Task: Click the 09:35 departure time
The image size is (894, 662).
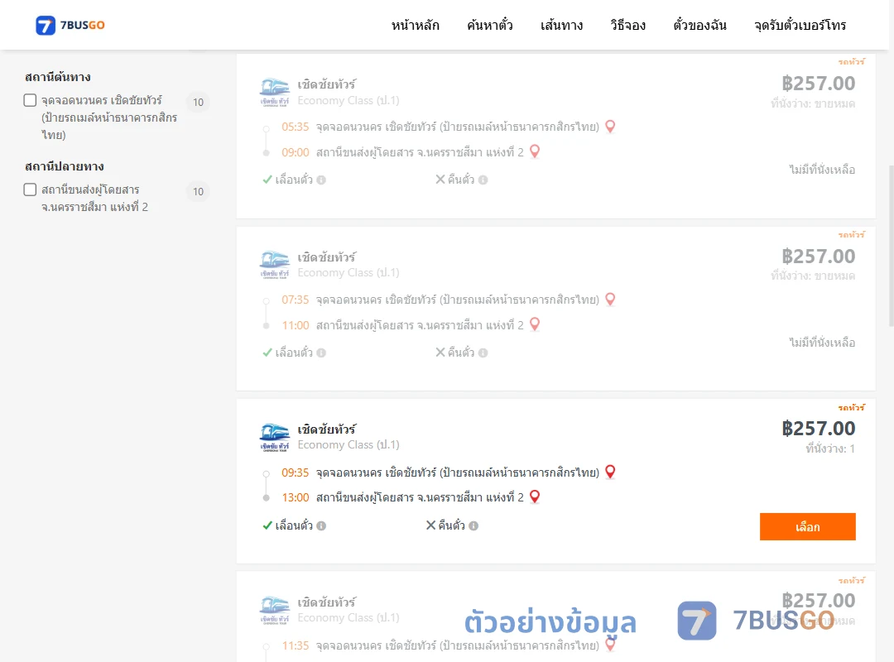Action: click(x=295, y=473)
